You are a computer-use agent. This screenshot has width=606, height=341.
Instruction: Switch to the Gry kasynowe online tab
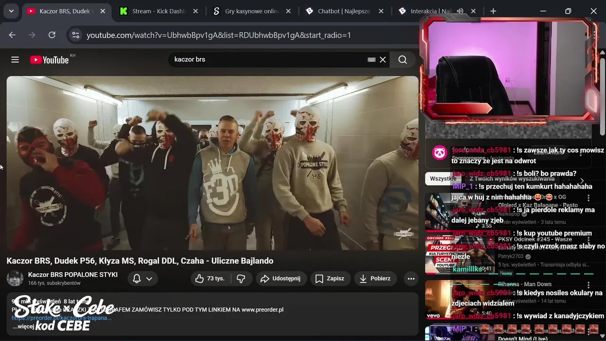tap(251, 11)
